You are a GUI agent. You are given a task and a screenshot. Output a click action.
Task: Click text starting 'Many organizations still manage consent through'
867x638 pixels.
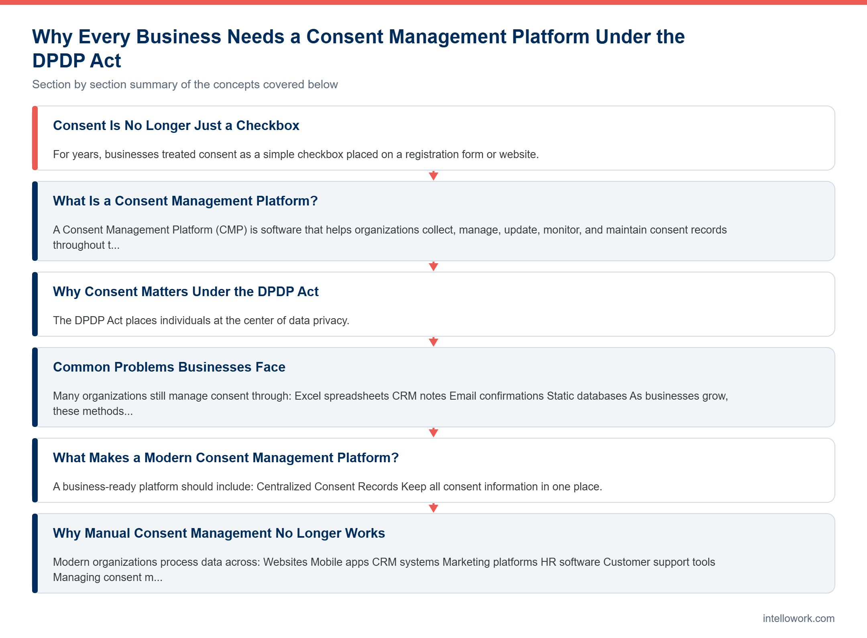[391, 404]
